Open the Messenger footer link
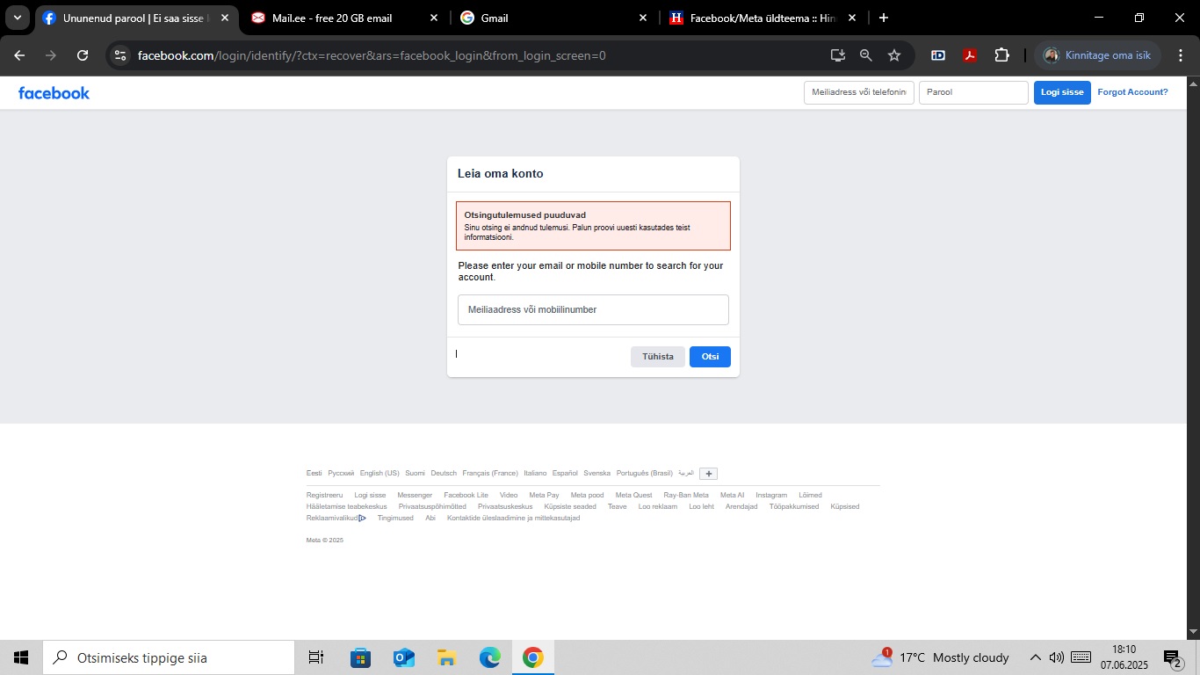 (415, 496)
